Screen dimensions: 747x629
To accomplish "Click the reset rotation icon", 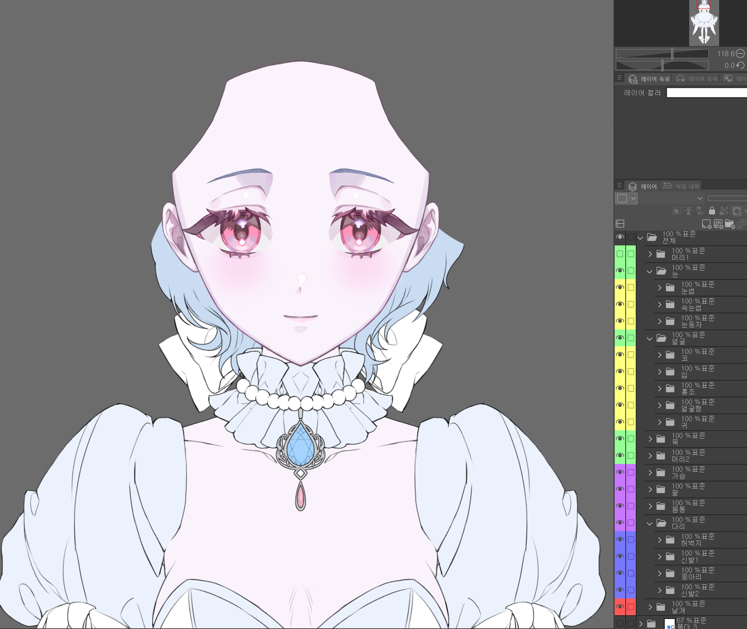I will click(x=740, y=65).
